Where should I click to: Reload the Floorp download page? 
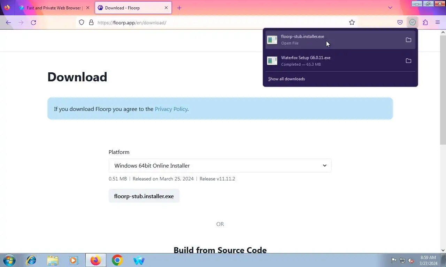pyautogui.click(x=33, y=23)
